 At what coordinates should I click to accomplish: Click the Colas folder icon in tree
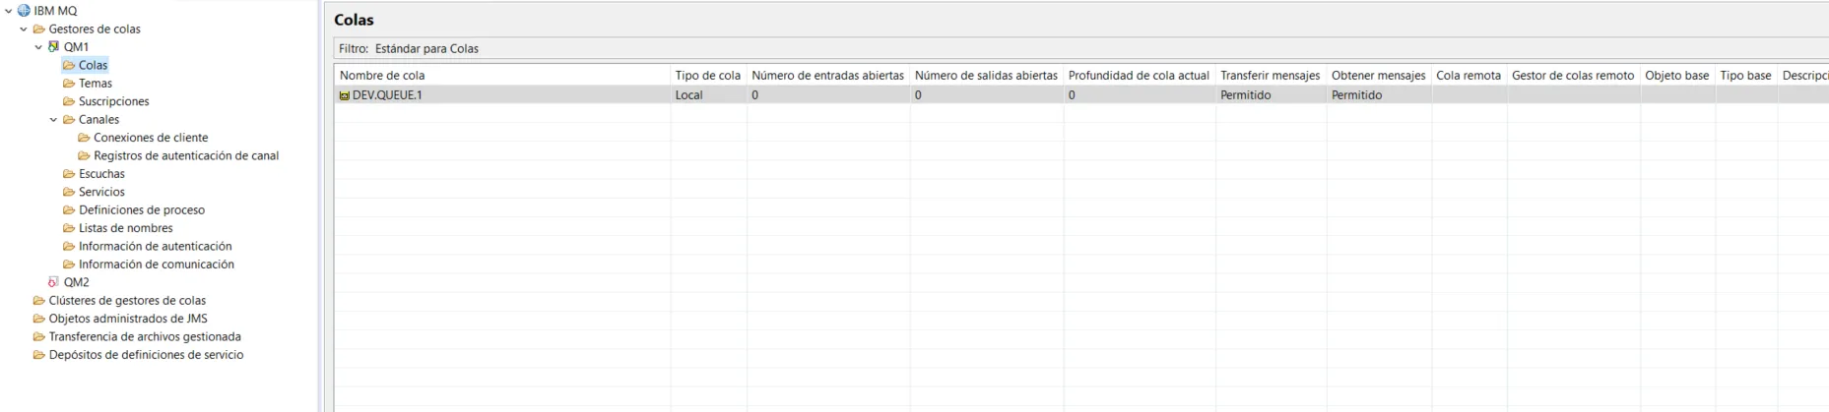pos(69,65)
